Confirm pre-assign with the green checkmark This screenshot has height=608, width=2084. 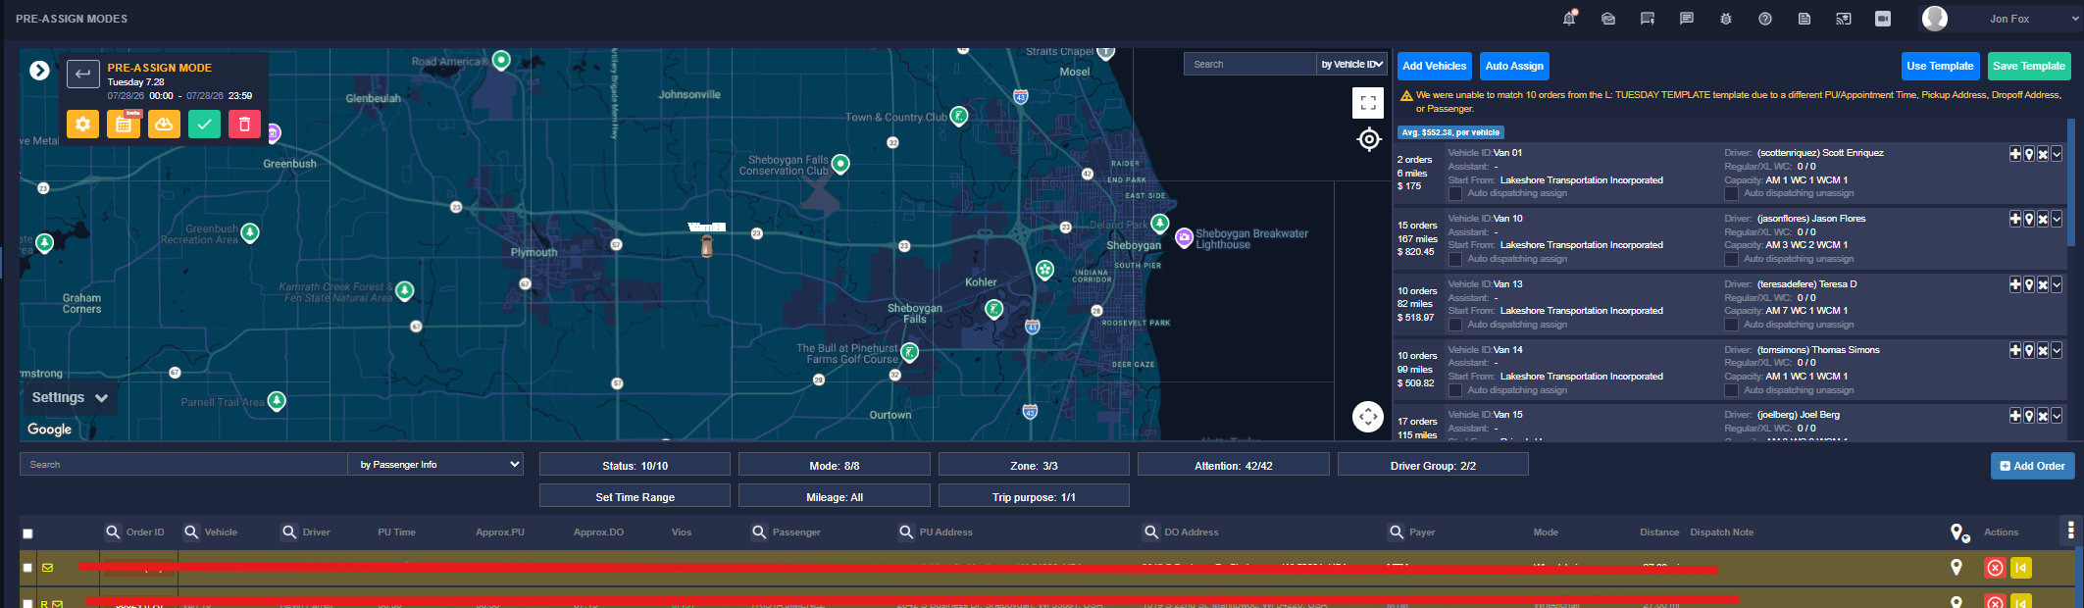(204, 125)
